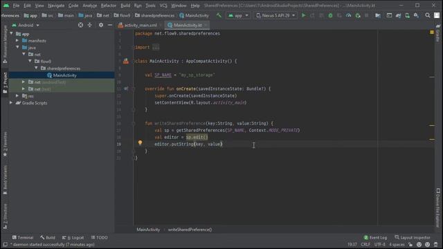Viewport: 443px width, 249px height.
Task: Open the Analyze menu
Action: point(89,6)
